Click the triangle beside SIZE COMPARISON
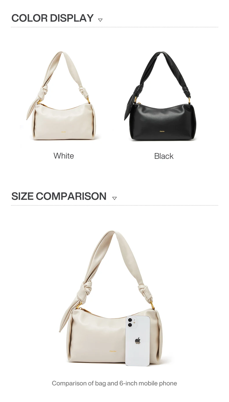This screenshot has width=229, height=402. [x=114, y=198]
